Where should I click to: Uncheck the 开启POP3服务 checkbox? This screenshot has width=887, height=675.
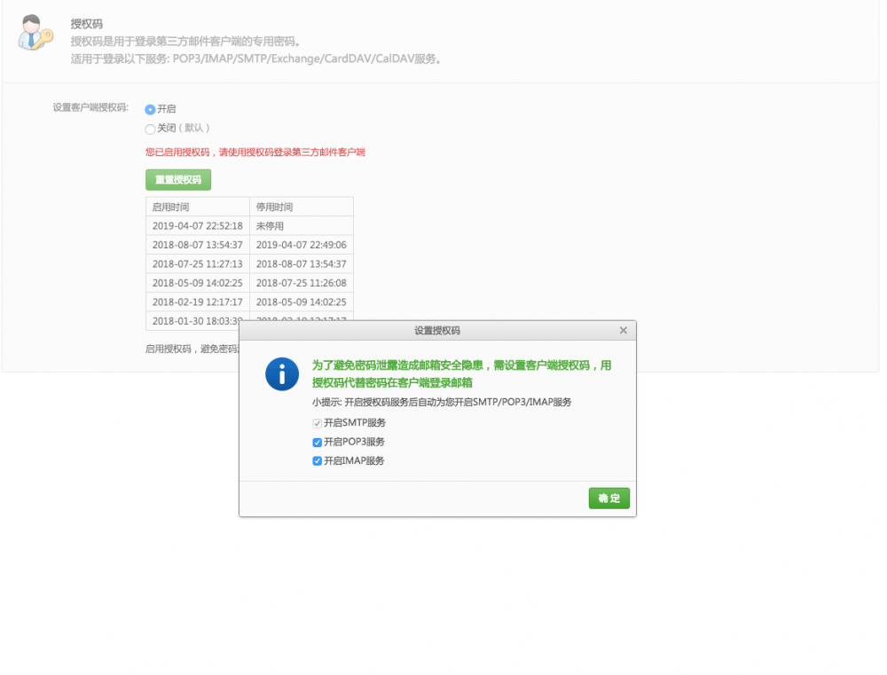[x=317, y=441]
